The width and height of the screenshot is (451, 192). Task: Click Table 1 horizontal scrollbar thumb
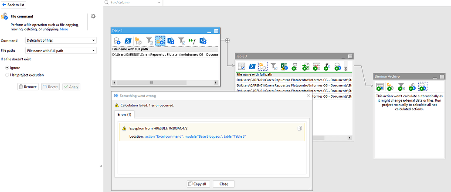coord(151,83)
